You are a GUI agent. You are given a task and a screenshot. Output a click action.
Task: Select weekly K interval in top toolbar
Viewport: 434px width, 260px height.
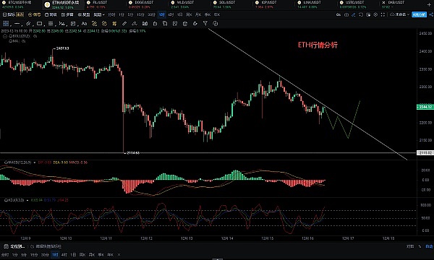coord(190,14)
